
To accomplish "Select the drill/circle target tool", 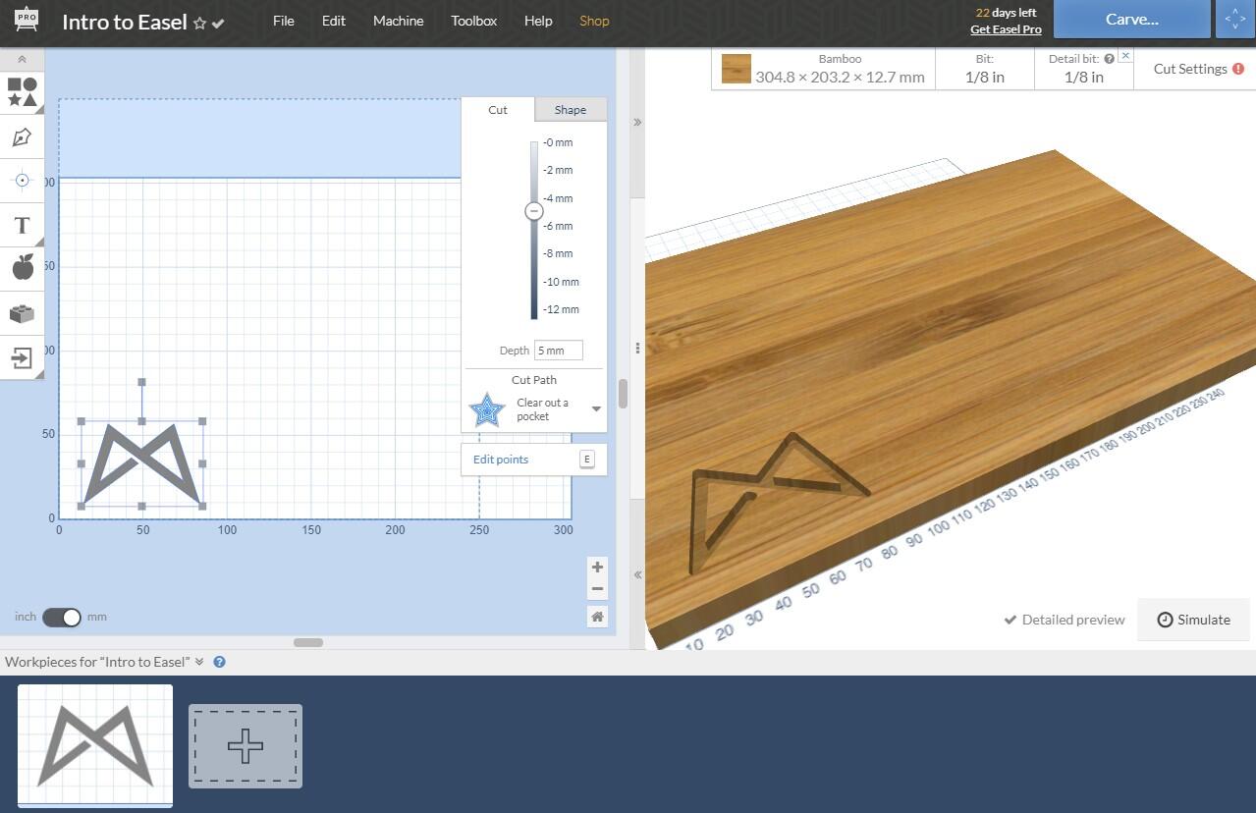I will (22, 181).
